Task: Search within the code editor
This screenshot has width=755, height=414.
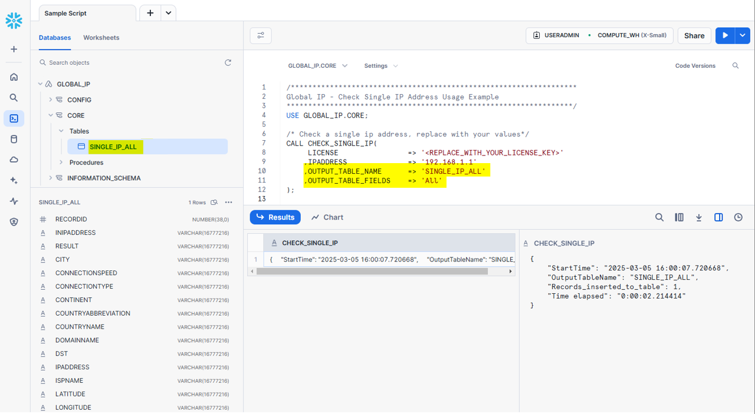Action: tap(736, 66)
